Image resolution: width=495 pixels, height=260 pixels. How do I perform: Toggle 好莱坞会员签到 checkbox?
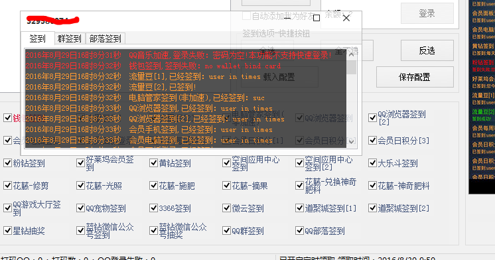(x=80, y=163)
